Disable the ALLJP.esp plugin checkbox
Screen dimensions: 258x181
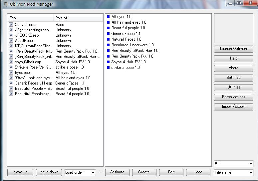pos(11,41)
